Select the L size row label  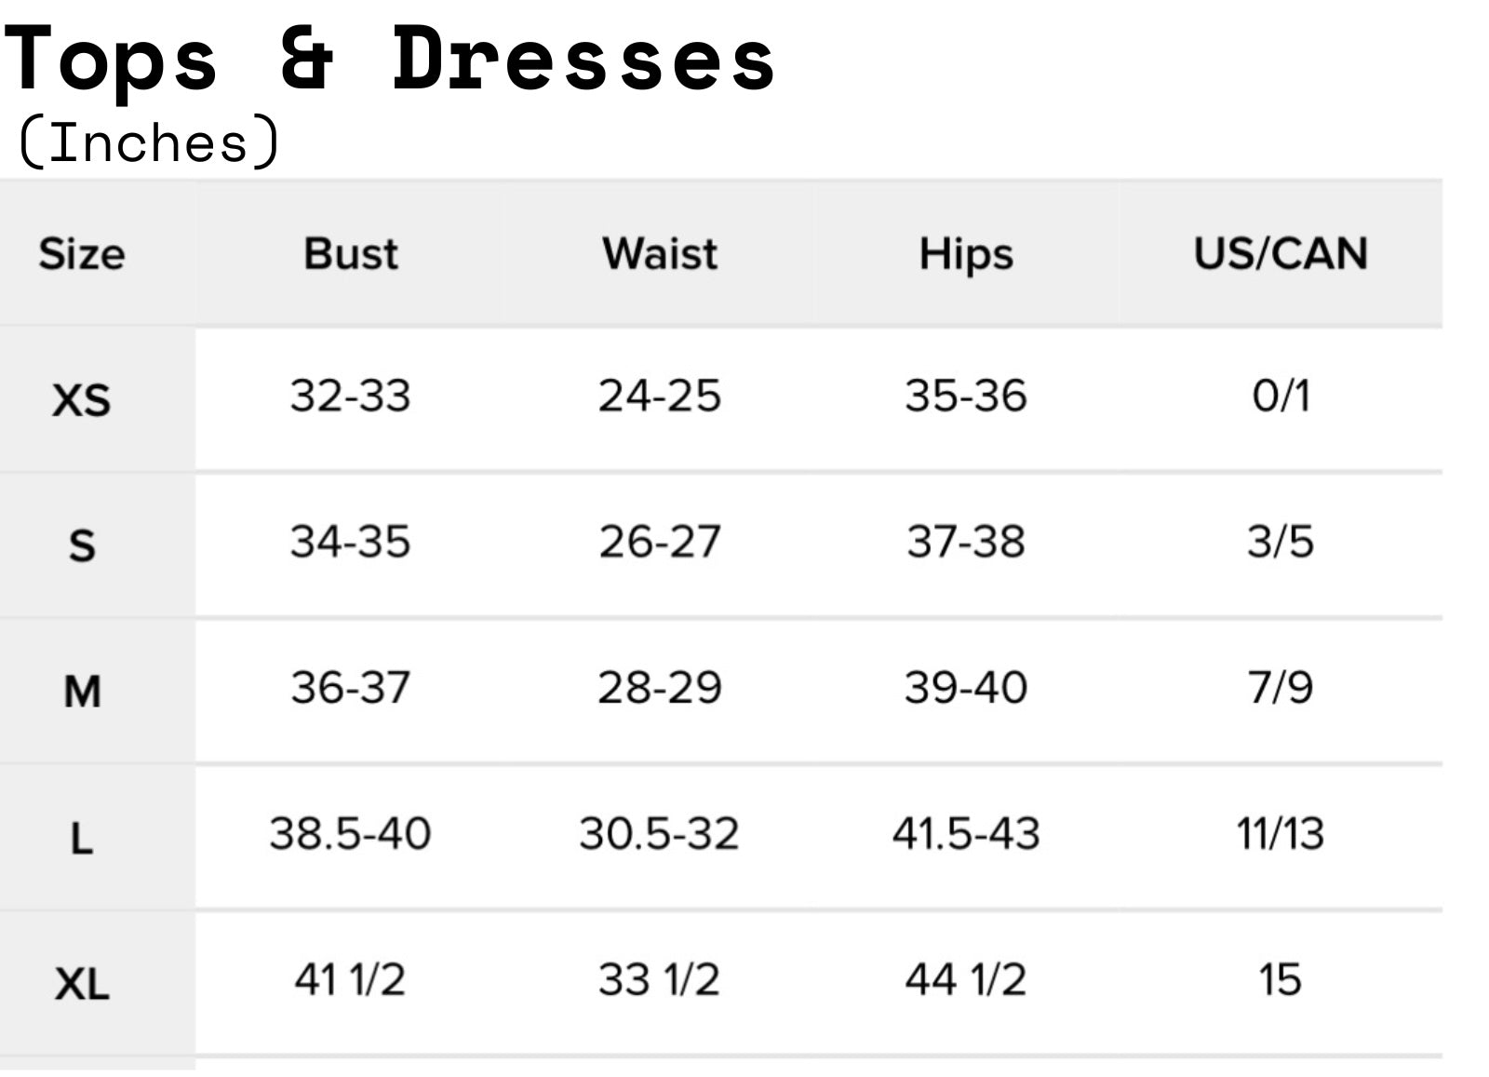click(x=82, y=838)
